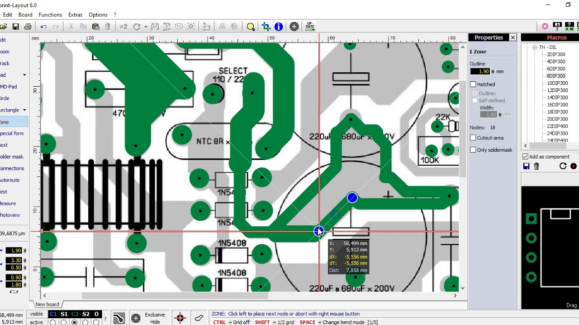Set layer O as active

pyautogui.click(x=96, y=322)
